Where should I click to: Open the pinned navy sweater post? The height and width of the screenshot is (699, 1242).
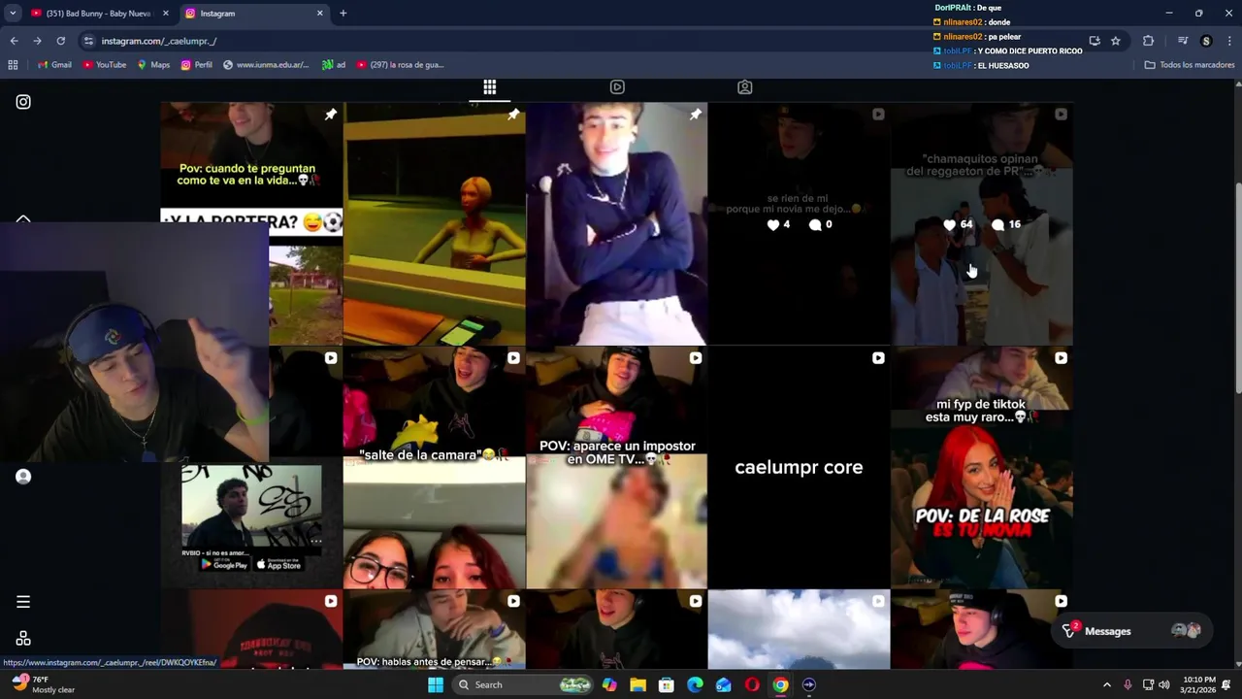pos(616,224)
